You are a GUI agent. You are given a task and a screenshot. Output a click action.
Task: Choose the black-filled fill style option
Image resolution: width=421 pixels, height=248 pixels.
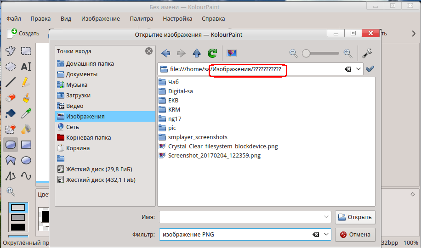18,227
